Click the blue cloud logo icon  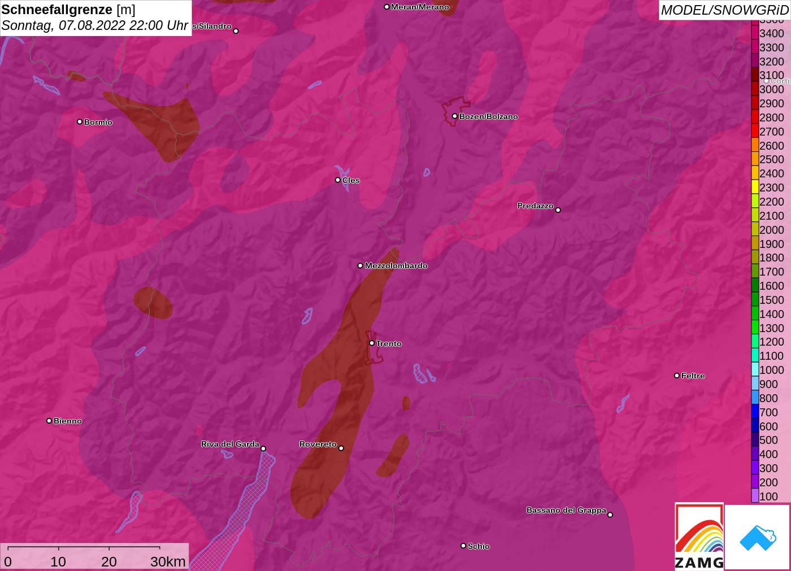click(x=758, y=537)
